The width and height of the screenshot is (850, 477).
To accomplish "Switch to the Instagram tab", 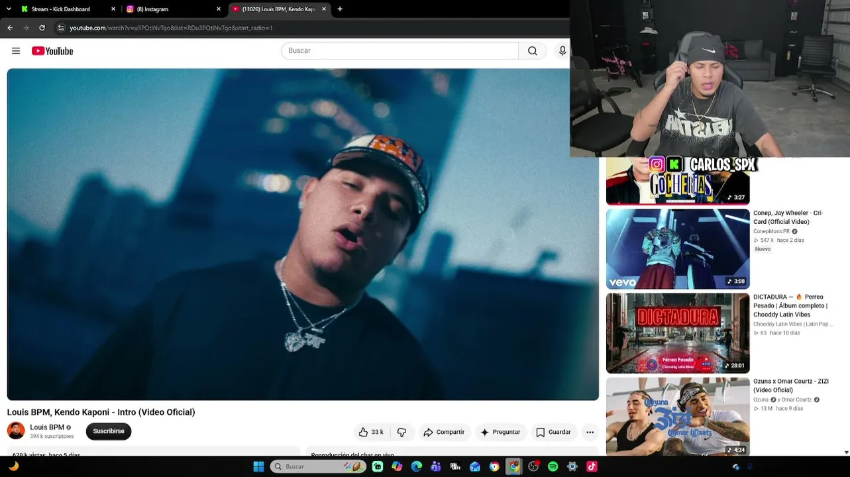I will [174, 9].
